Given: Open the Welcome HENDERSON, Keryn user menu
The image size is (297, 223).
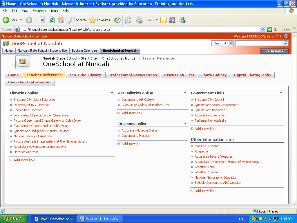Looking at the screenshot, I should pos(256,36).
